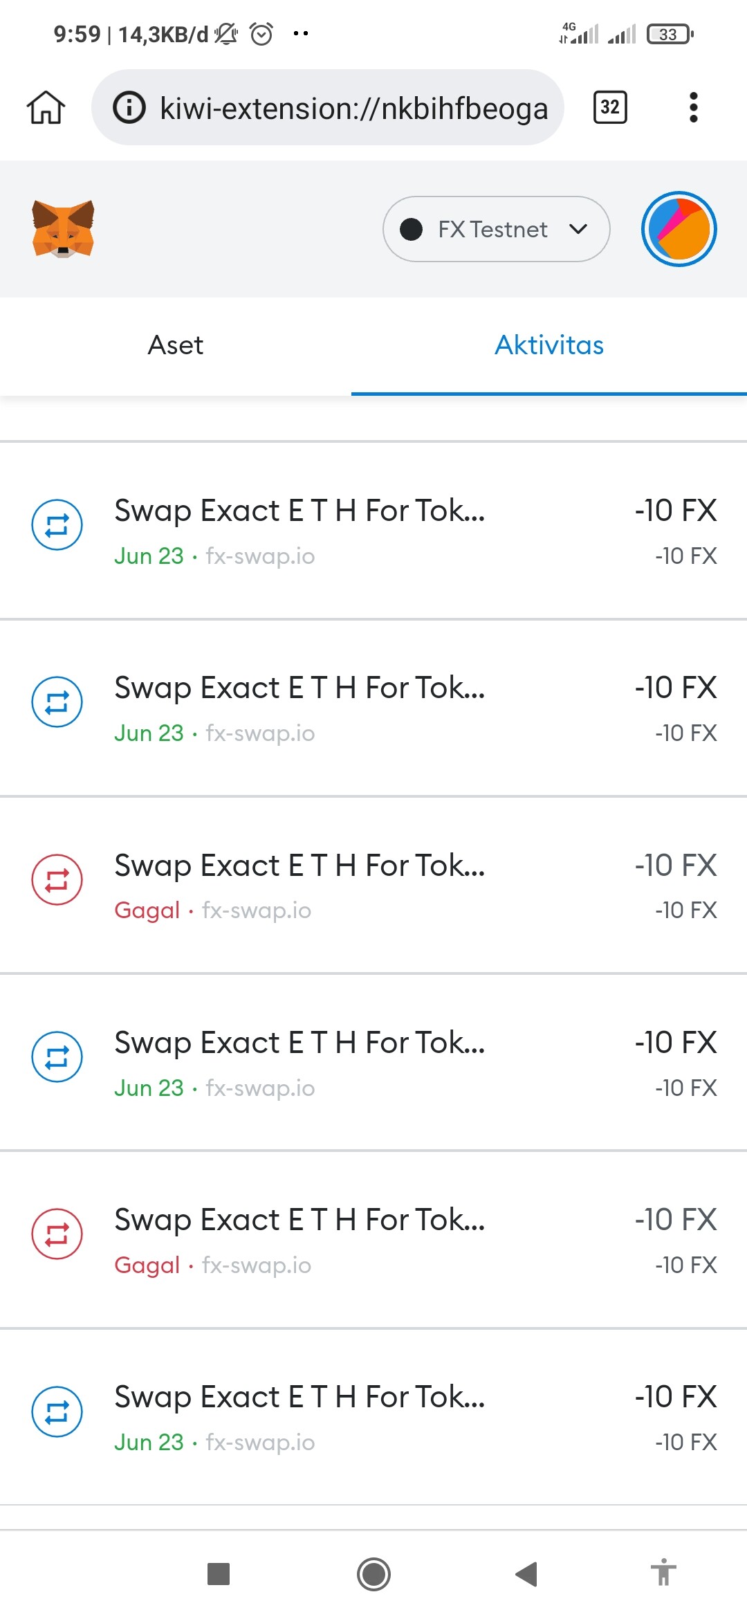This screenshot has height=1619, width=747.
Task: Tap the MetaMask fox logo
Action: click(63, 229)
